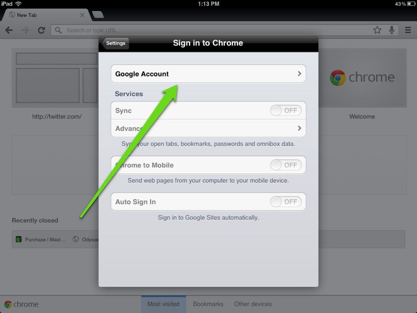Start voice search with microphone icon
The height and width of the screenshot is (313, 417).
pos(391,30)
